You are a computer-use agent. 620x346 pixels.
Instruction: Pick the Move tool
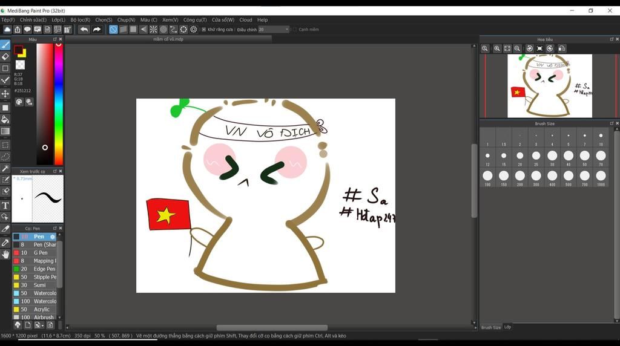(x=5, y=94)
